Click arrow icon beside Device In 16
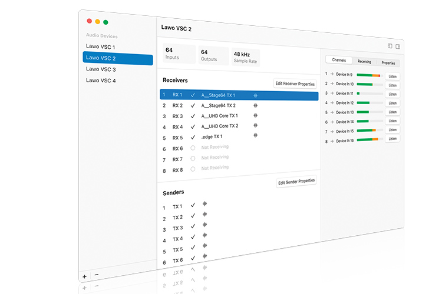 coord(332,141)
